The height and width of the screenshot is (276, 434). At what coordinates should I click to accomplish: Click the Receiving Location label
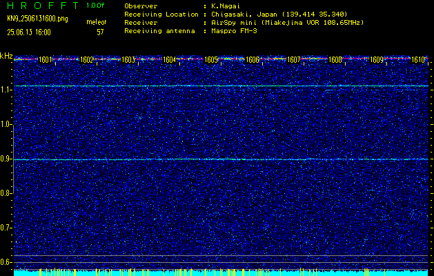(161, 14)
